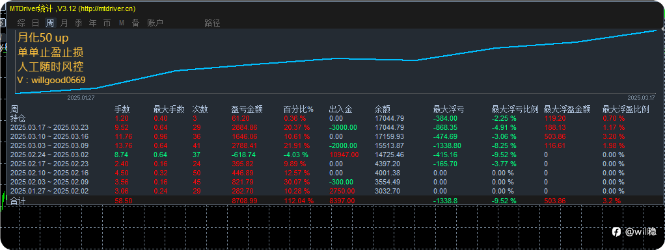Open the 年 yearly tab

pyautogui.click(x=92, y=23)
